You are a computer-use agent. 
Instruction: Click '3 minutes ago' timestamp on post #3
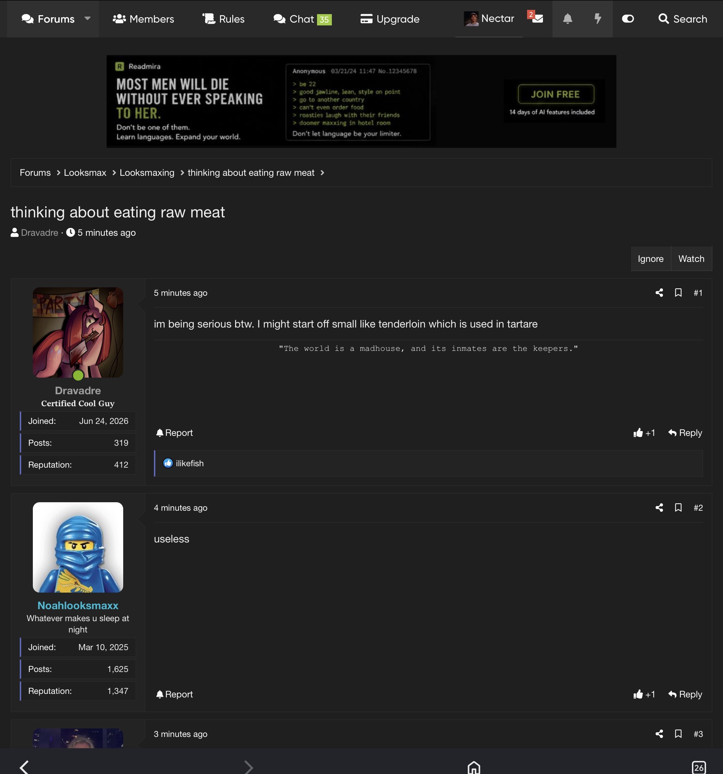click(x=181, y=734)
